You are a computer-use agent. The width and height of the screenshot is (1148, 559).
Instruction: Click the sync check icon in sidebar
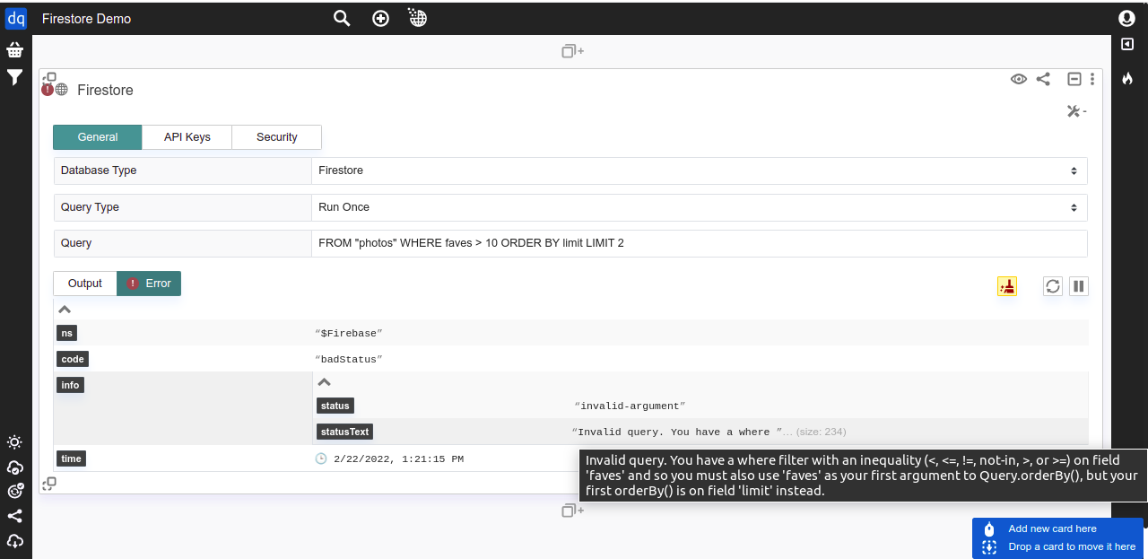(14, 491)
